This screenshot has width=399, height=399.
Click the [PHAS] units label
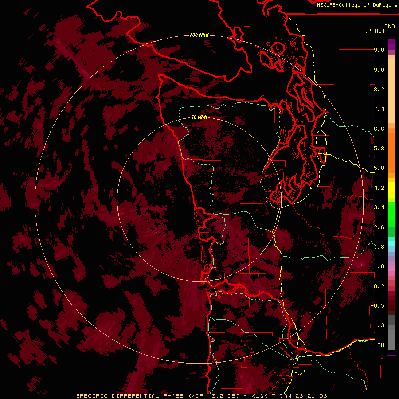coord(375,31)
